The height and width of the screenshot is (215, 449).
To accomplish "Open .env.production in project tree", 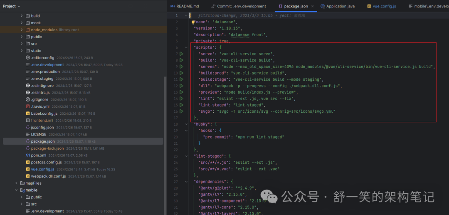I will click(45, 72).
